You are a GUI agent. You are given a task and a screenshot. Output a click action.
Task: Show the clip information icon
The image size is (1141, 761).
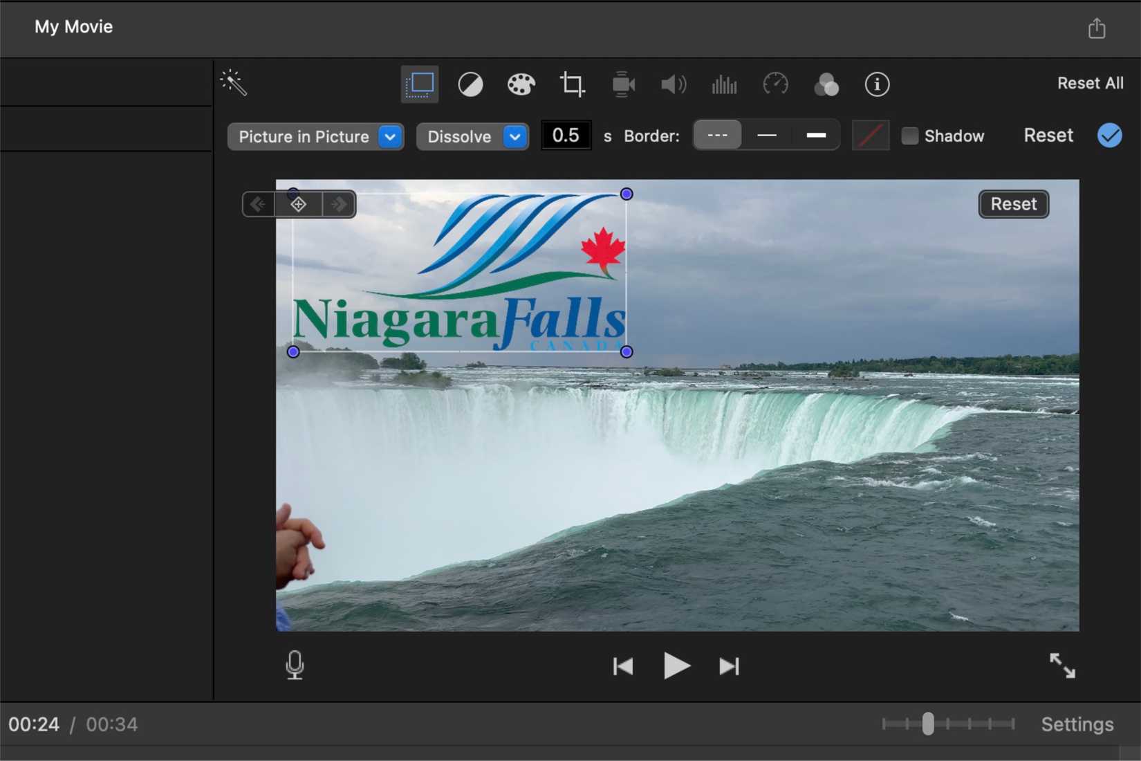(x=877, y=84)
